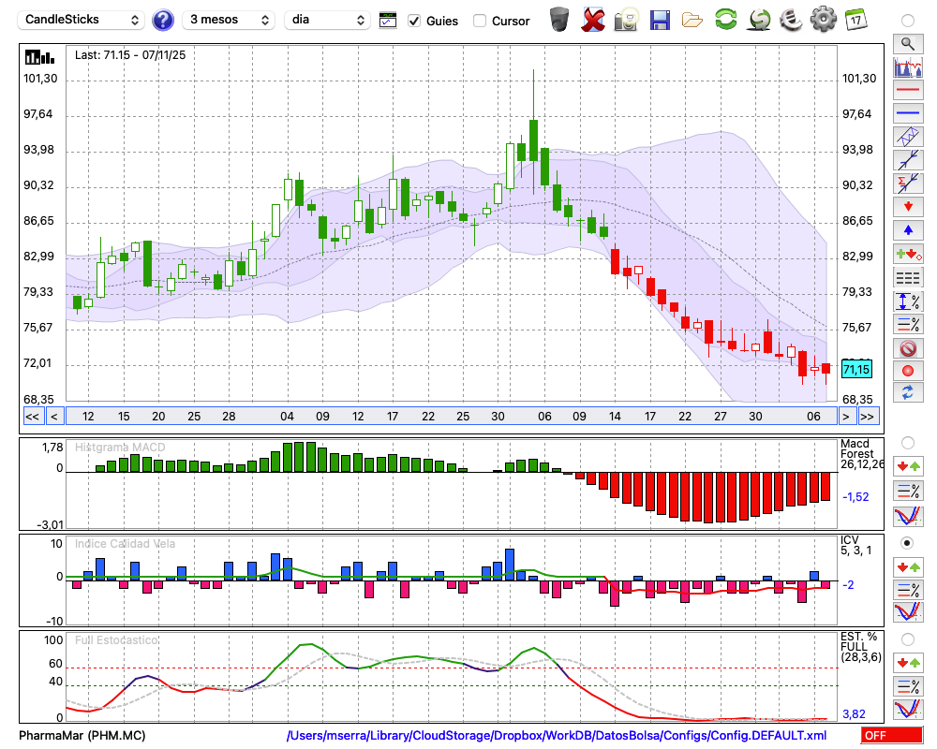Select the radio button beside EST. % FULL
937x749 pixels.
click(907, 639)
